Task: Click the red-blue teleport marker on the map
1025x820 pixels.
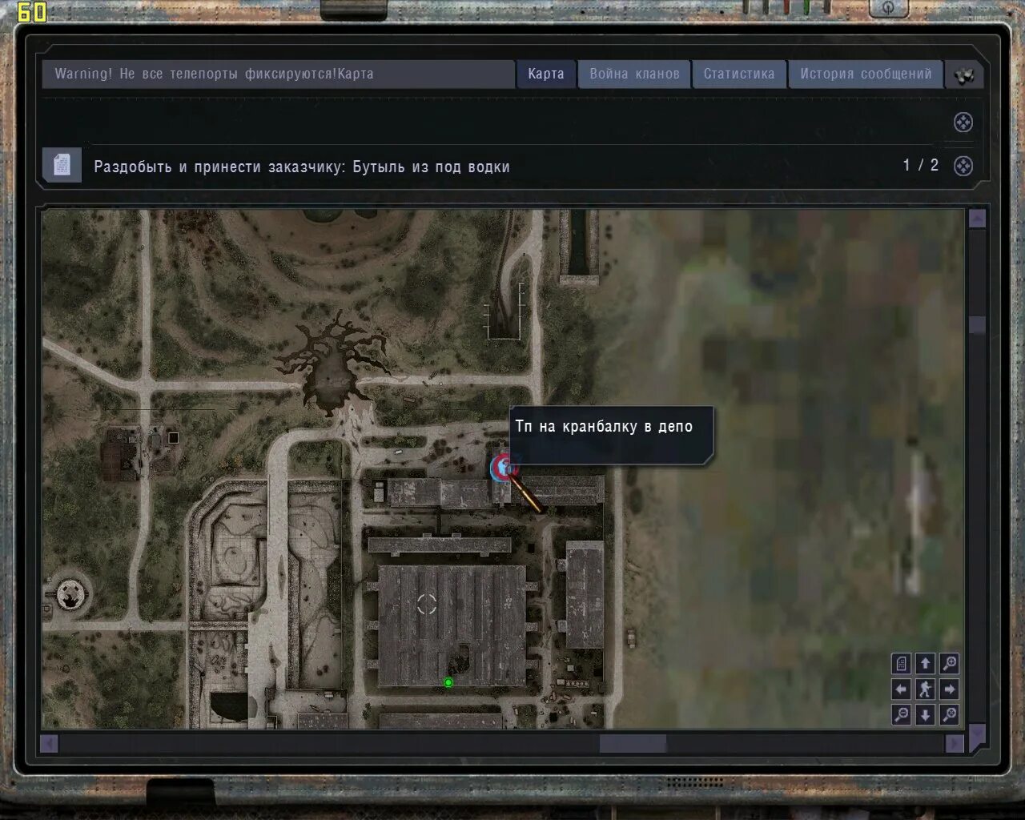Action: [x=504, y=467]
